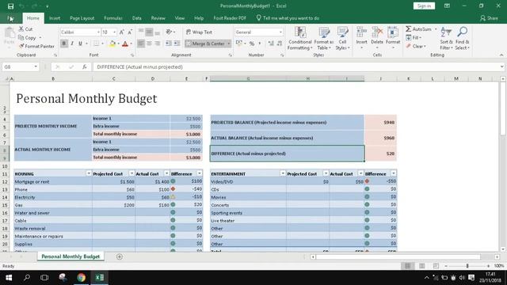Screen dimensions: 507x285
Task: Toggle Bold formatting
Action: [63, 44]
